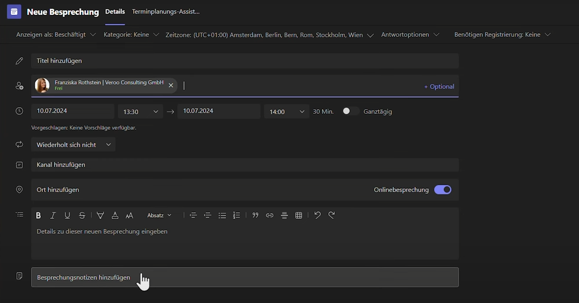
Task: Toggle bold formatting in the editor
Action: pyautogui.click(x=38, y=215)
